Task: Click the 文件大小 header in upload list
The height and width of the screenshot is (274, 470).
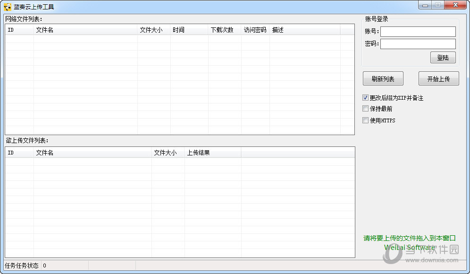Action: coord(168,153)
